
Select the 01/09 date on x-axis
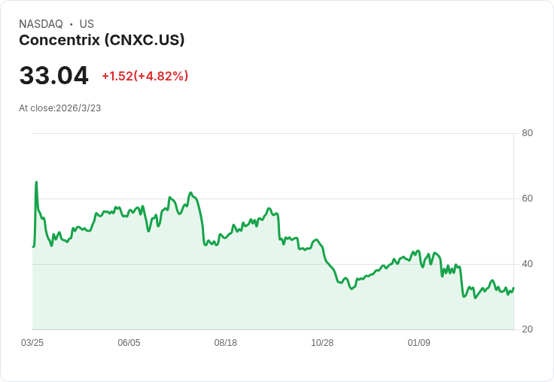pos(419,343)
